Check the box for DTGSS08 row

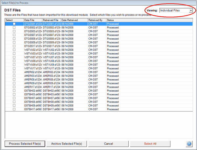click(14, 39)
